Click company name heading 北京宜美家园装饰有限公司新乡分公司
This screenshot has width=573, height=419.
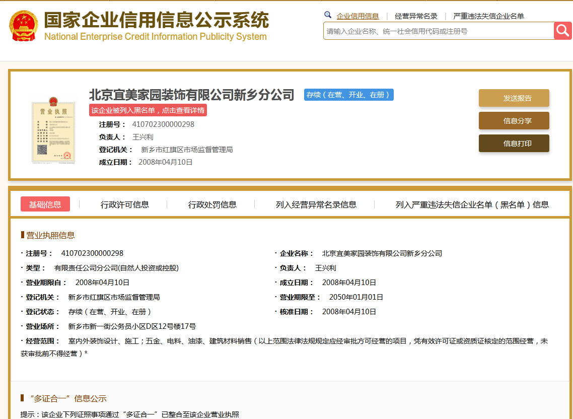pyautogui.click(x=191, y=95)
